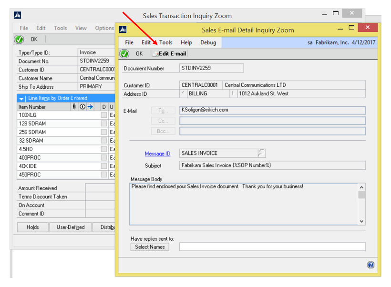
Task: Click the blue arrow icon in line items header
Action: tap(90, 107)
